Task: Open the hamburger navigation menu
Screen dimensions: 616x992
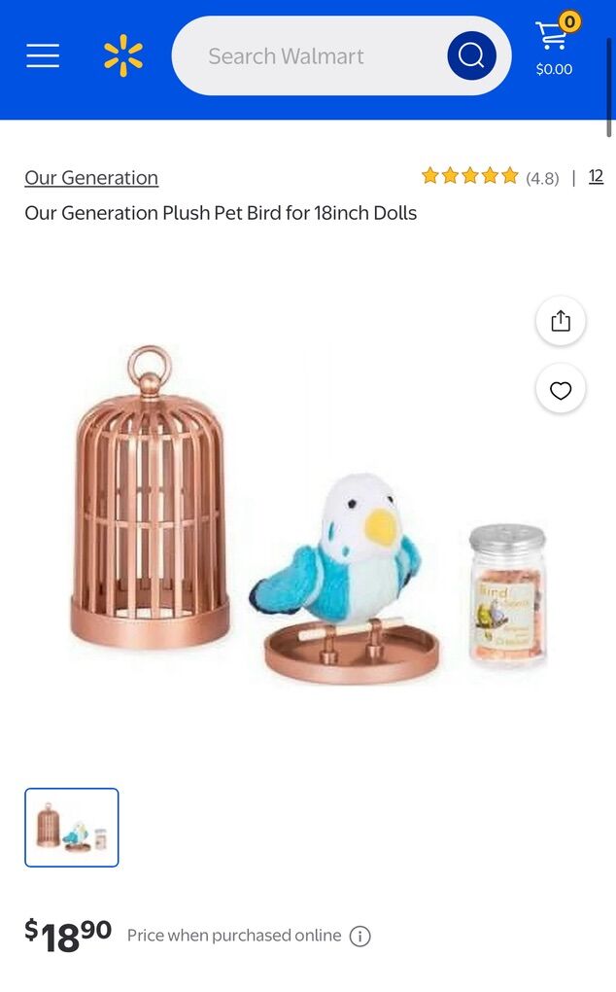Action: pyautogui.click(x=43, y=55)
